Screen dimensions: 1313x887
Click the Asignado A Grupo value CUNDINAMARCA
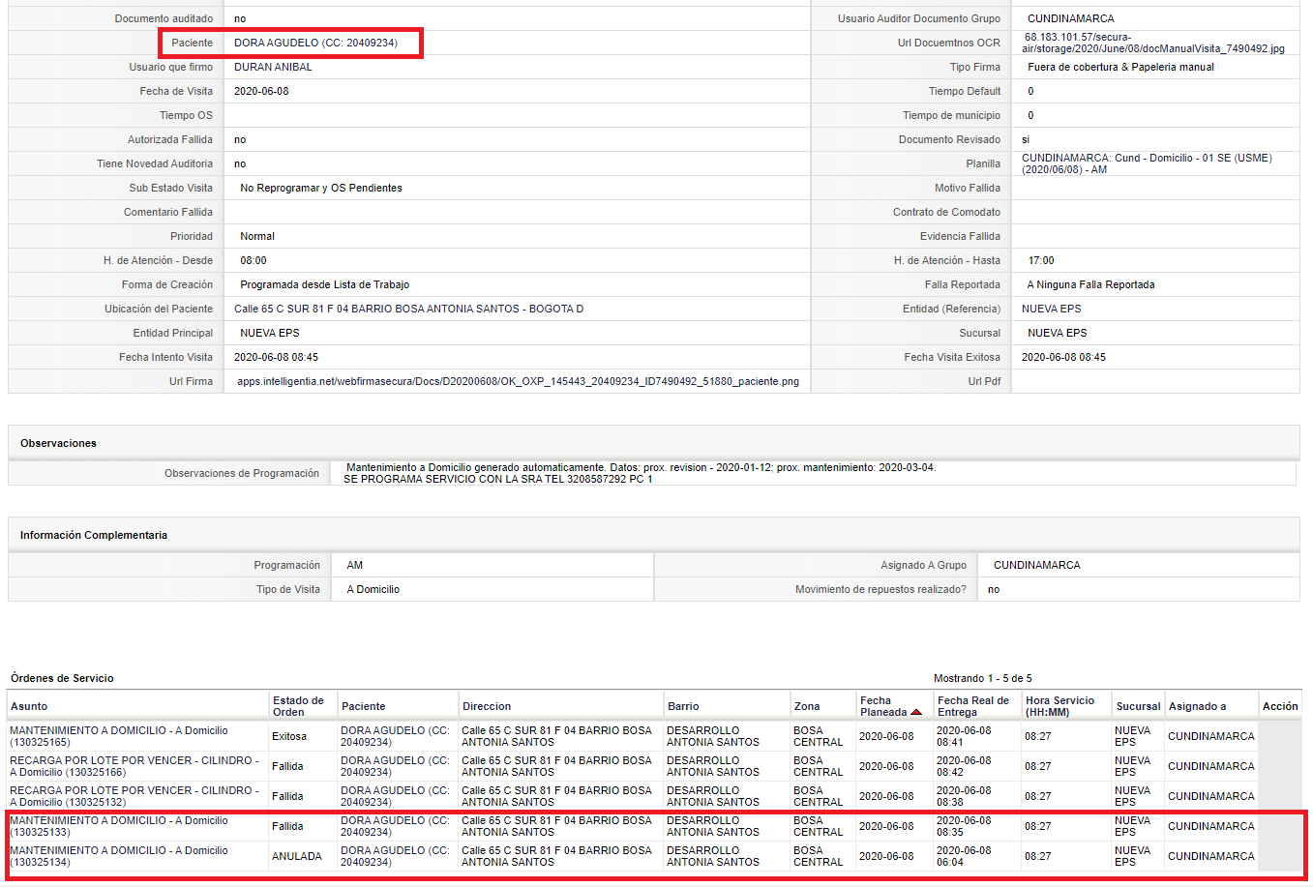[1037, 565]
